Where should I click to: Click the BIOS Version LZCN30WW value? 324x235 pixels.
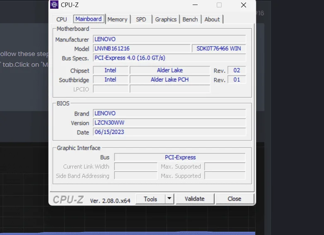[169, 123]
